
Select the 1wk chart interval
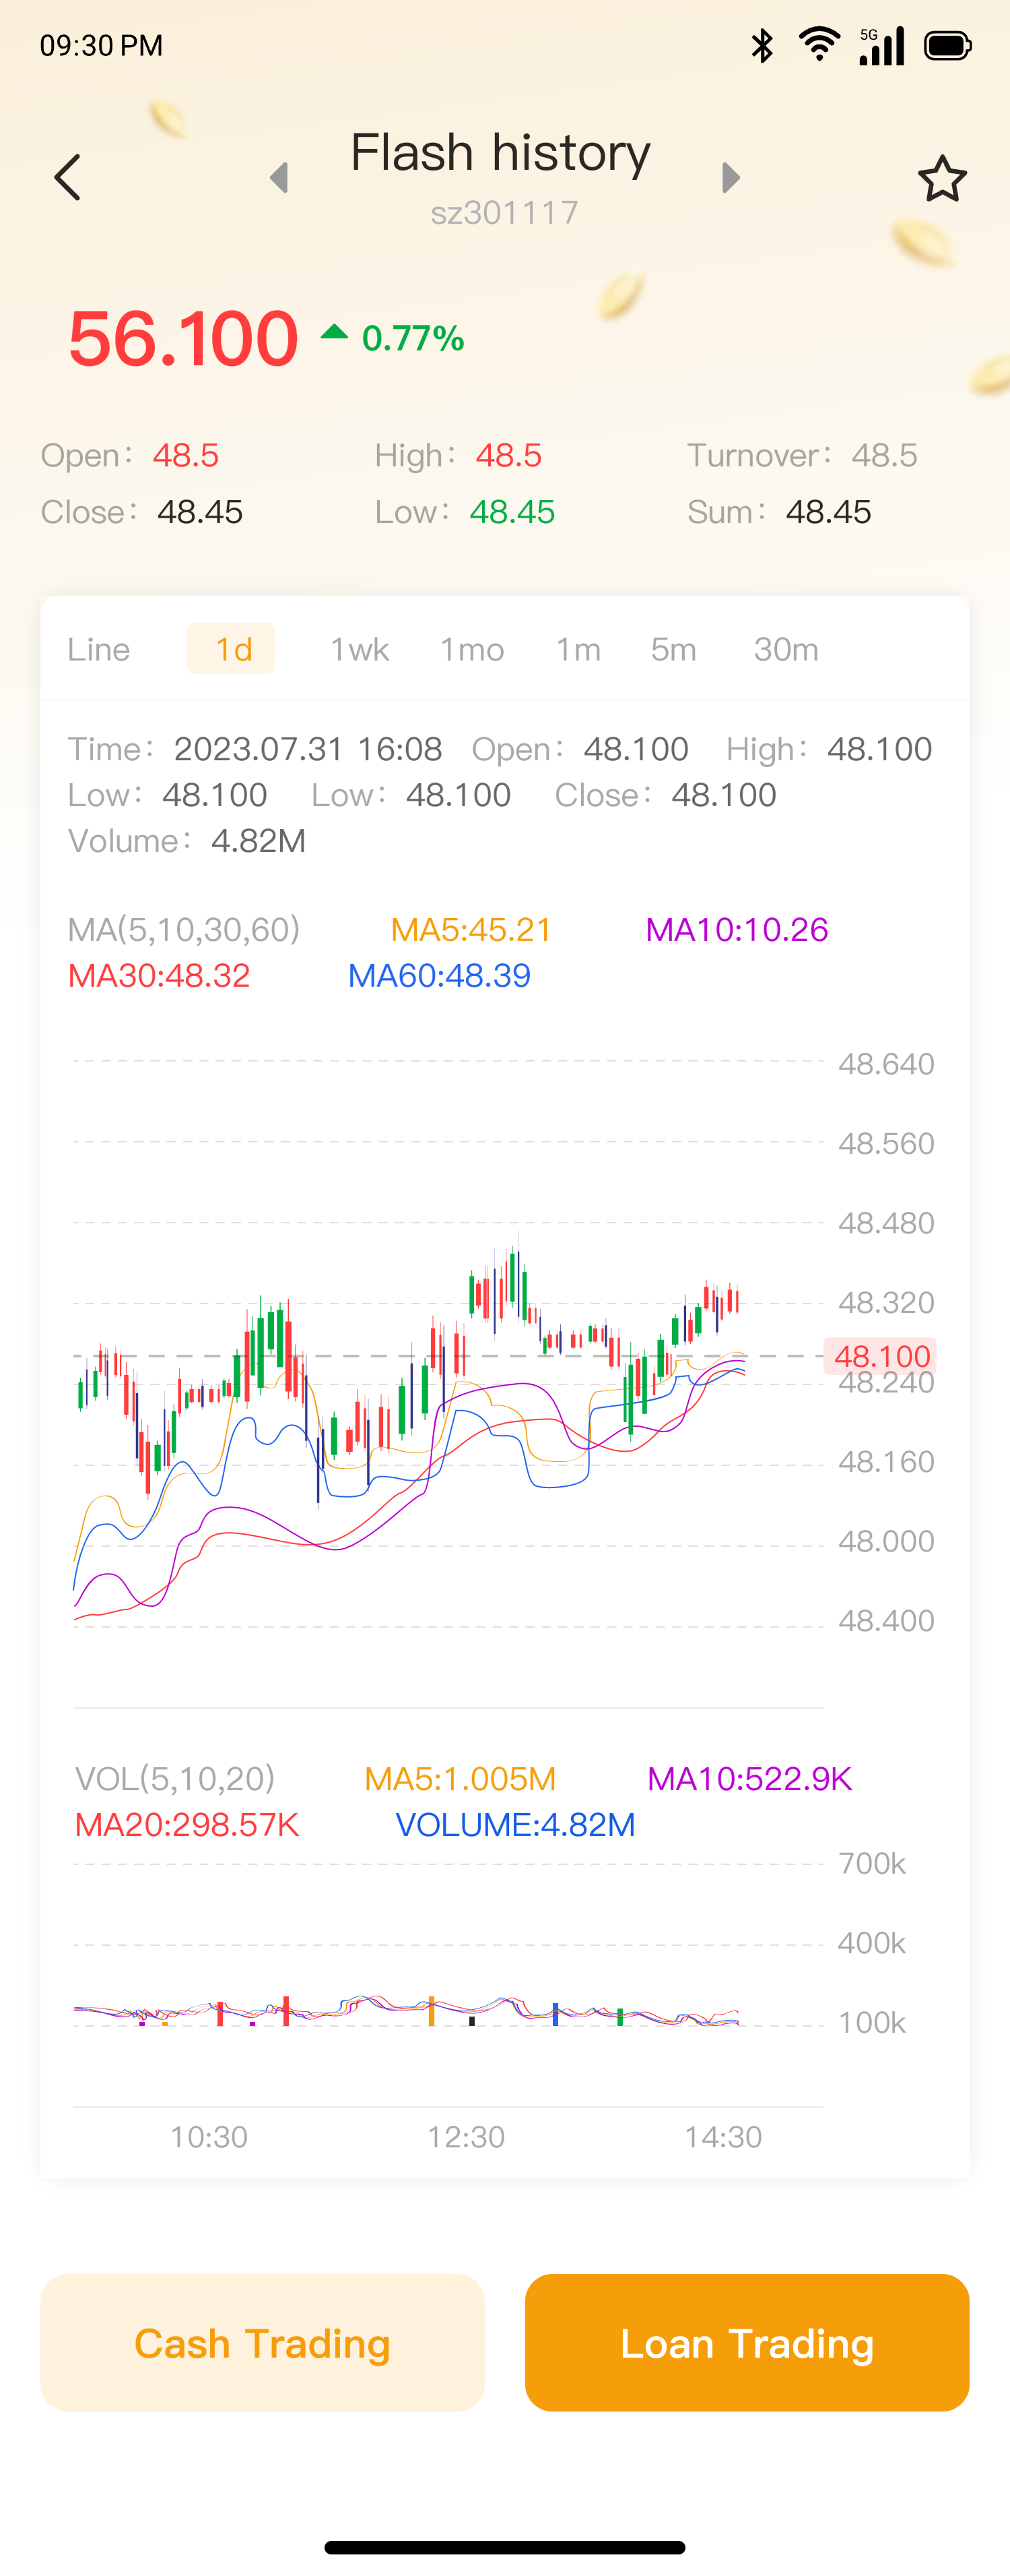click(360, 649)
